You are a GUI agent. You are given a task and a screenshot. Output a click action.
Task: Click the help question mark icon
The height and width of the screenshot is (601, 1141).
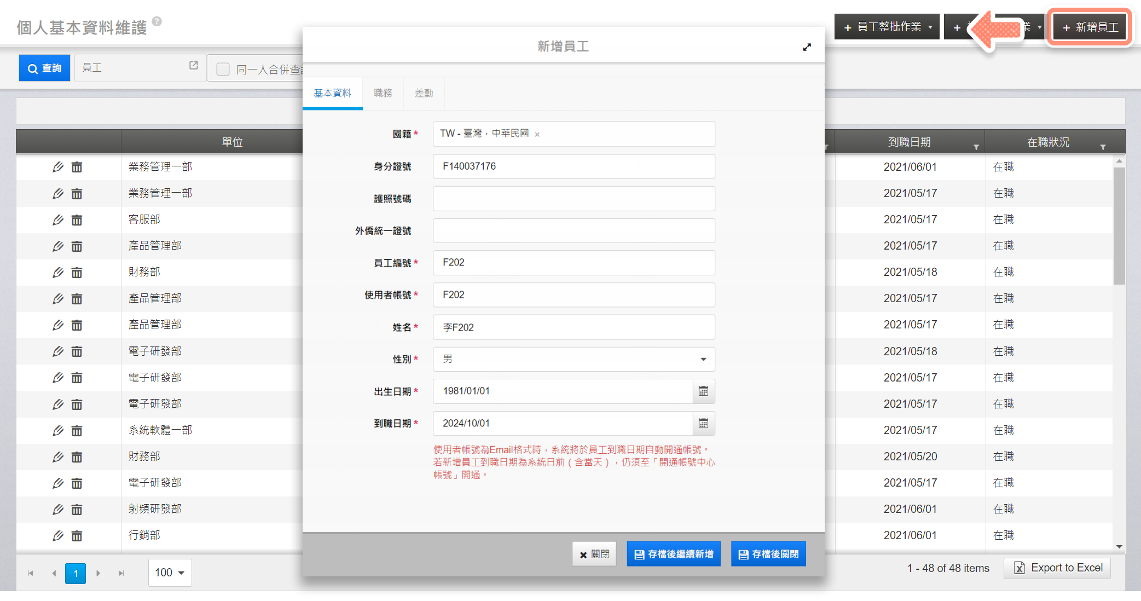[157, 21]
